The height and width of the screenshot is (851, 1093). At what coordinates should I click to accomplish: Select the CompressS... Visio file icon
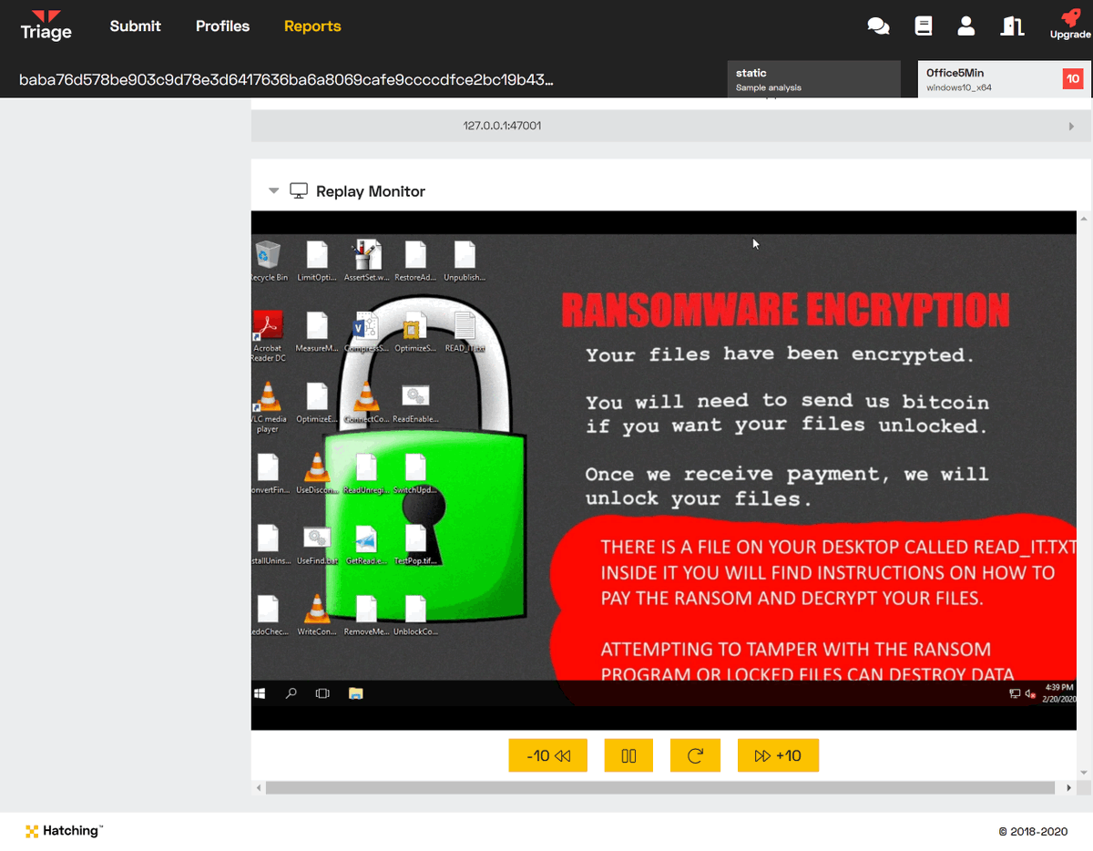coord(366,332)
